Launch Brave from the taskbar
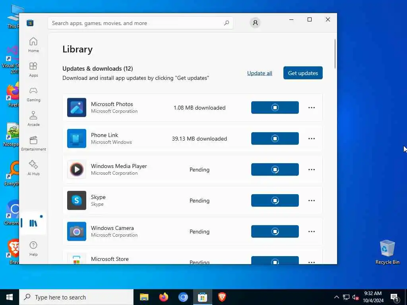 coord(222,297)
